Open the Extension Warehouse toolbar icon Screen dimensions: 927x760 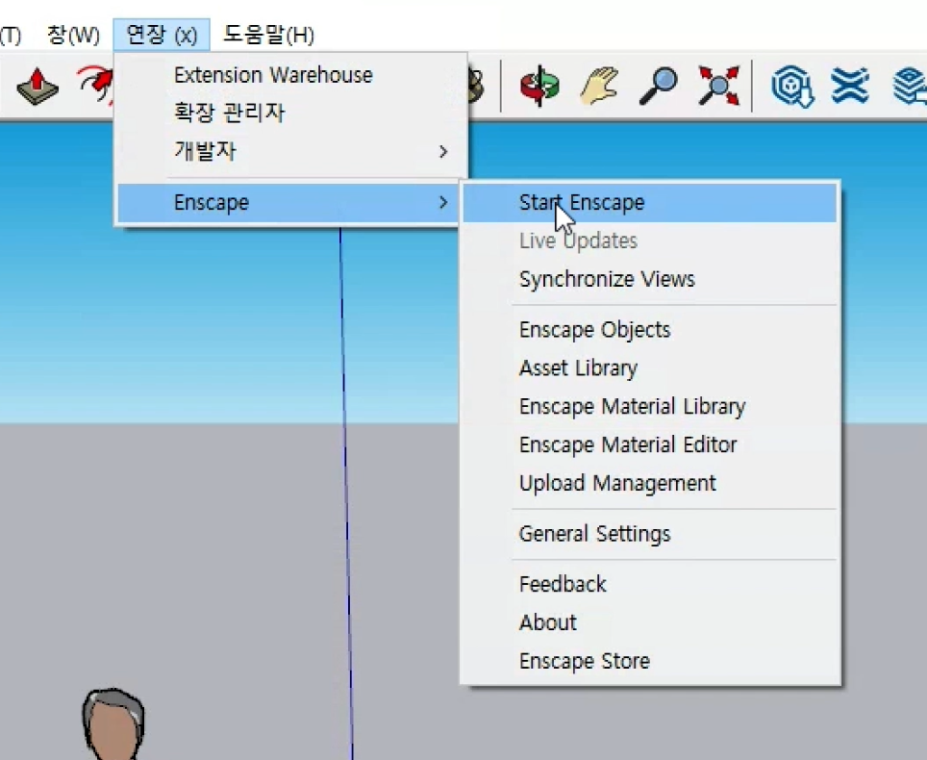(850, 86)
